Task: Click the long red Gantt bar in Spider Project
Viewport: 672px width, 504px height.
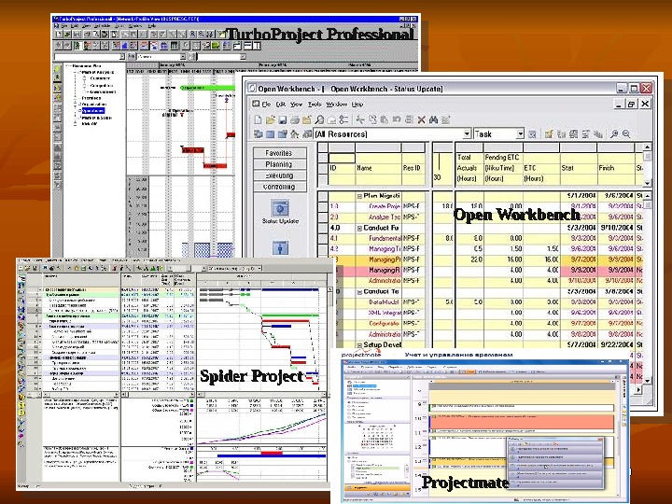Action: (x=286, y=321)
